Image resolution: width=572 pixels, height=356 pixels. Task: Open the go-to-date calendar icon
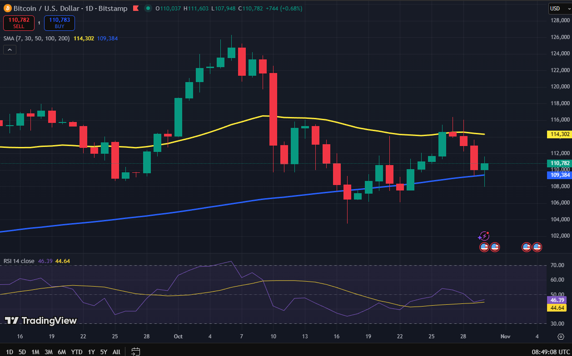click(x=135, y=351)
